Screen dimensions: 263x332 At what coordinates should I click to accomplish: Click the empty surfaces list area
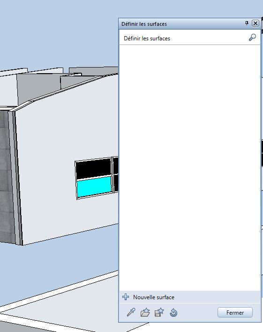190,167
